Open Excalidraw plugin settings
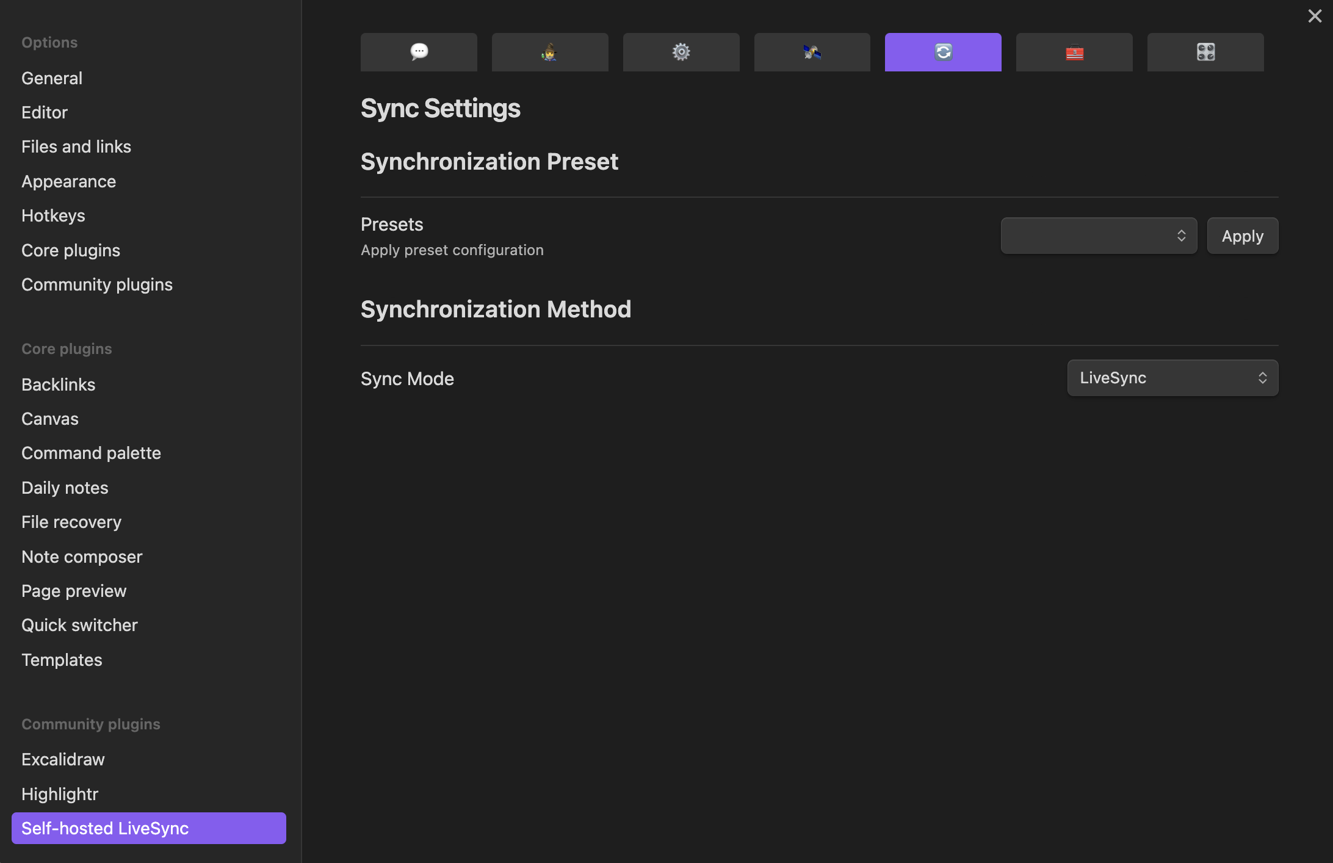 click(63, 759)
